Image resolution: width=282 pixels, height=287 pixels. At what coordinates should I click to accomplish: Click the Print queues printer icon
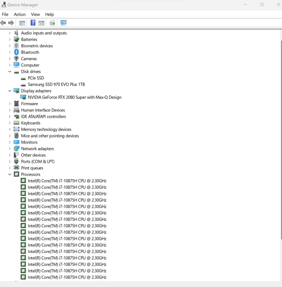16,168
